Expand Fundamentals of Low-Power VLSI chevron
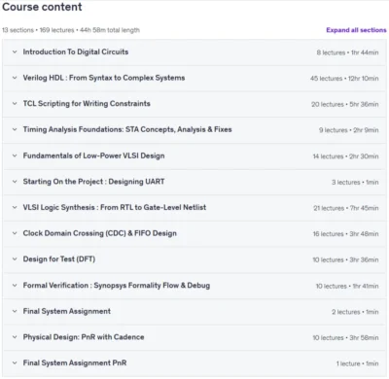 [15, 155]
